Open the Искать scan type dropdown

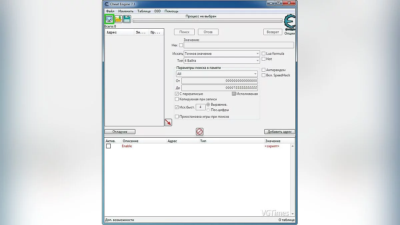[222, 53]
